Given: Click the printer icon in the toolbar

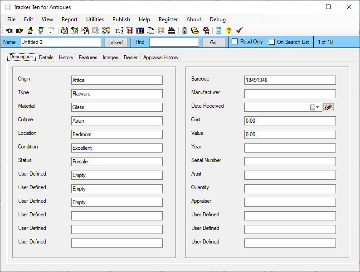Looking at the screenshot, I should tap(171, 30).
